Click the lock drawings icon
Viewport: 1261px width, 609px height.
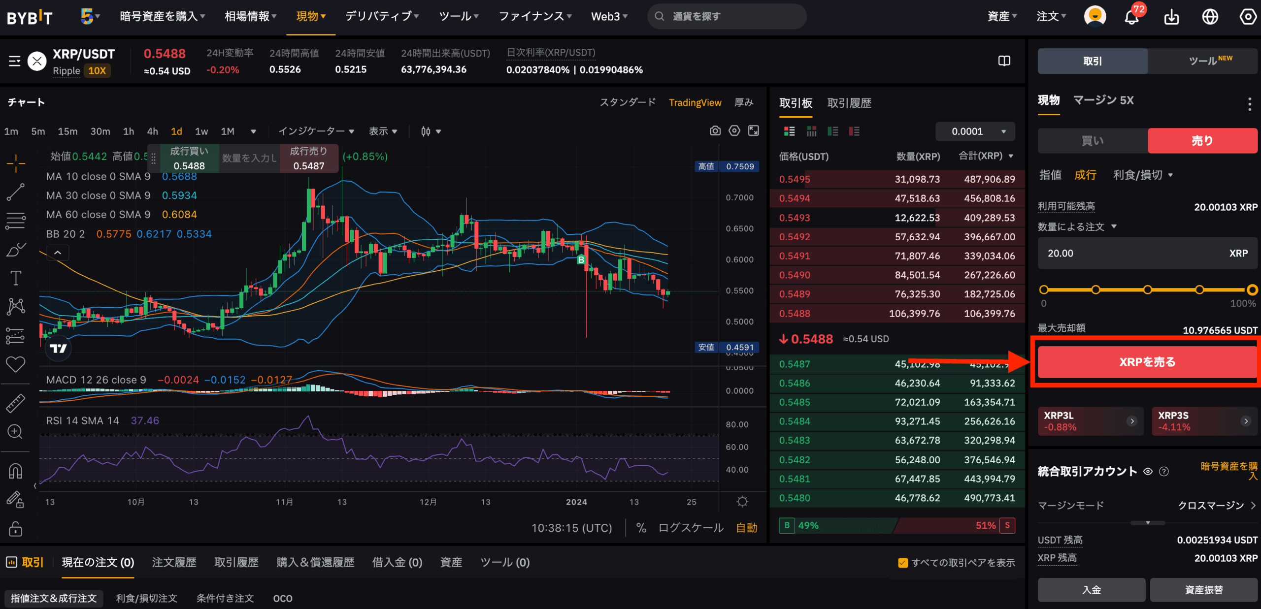coord(16,529)
